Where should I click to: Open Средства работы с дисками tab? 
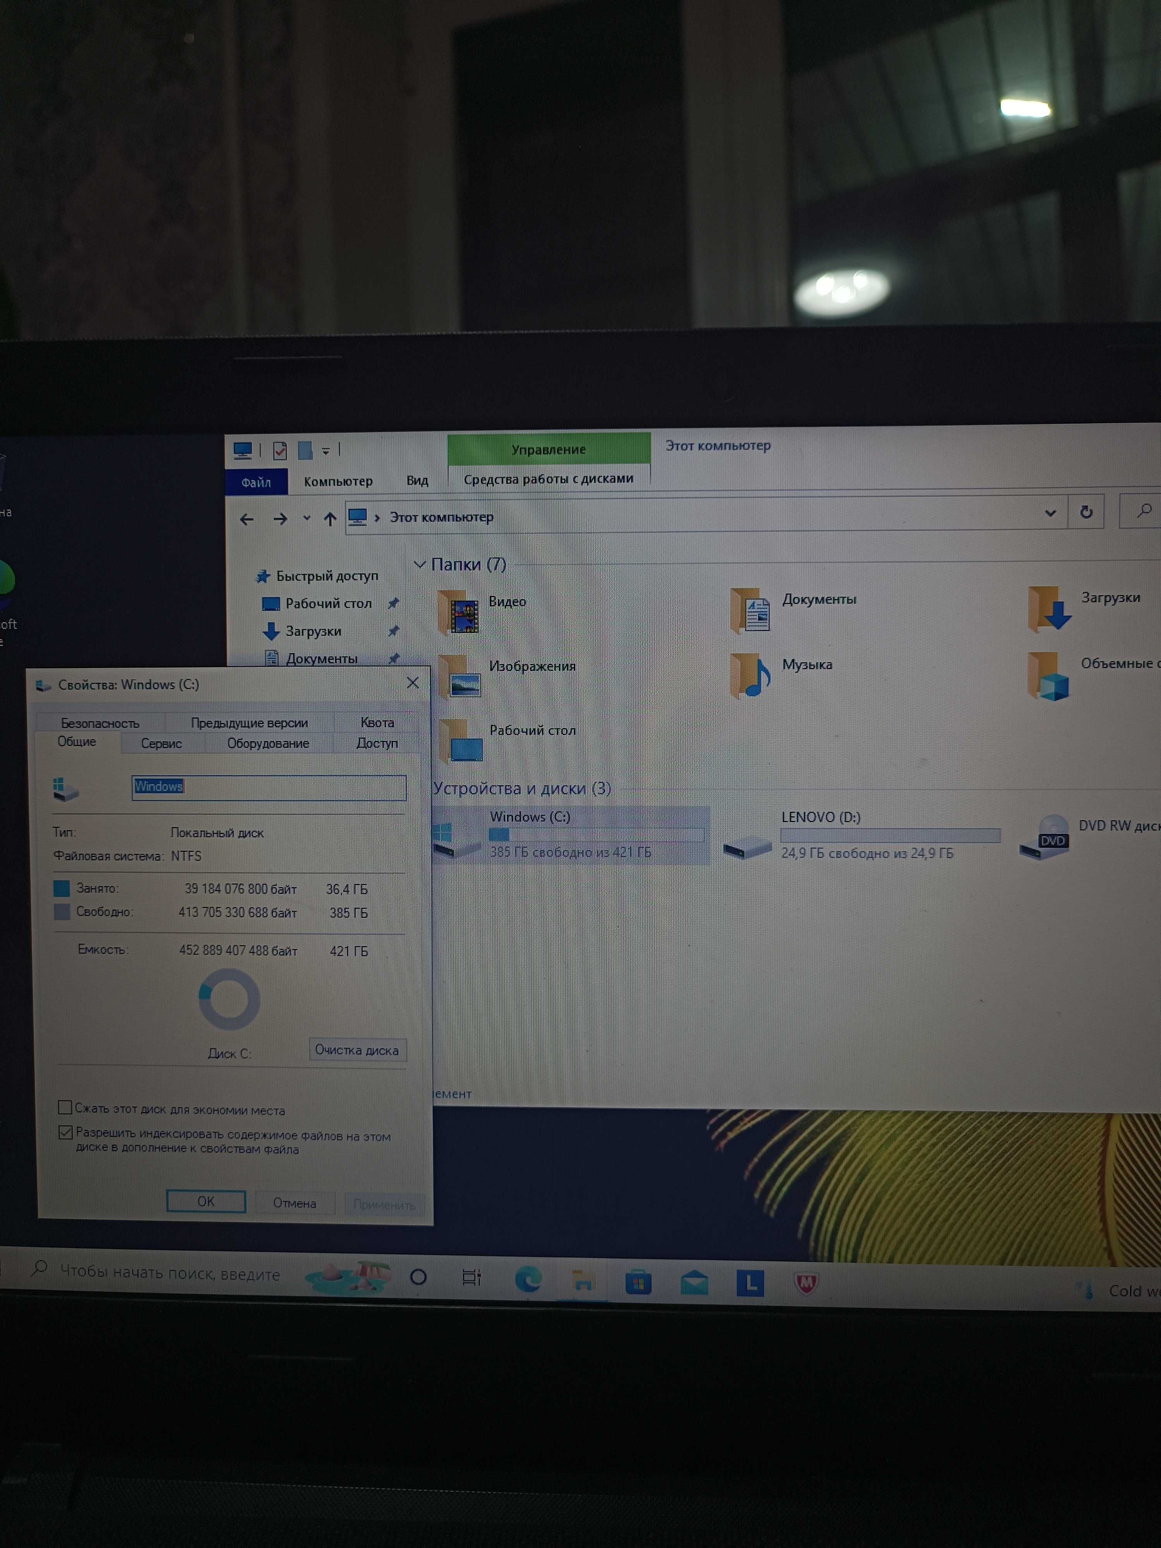tap(549, 479)
